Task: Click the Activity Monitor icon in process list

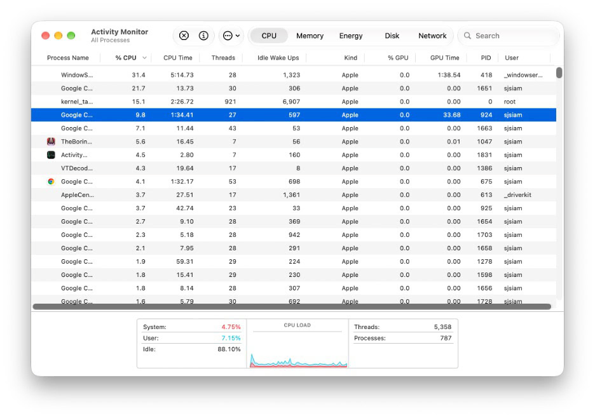Action: [x=51, y=155]
